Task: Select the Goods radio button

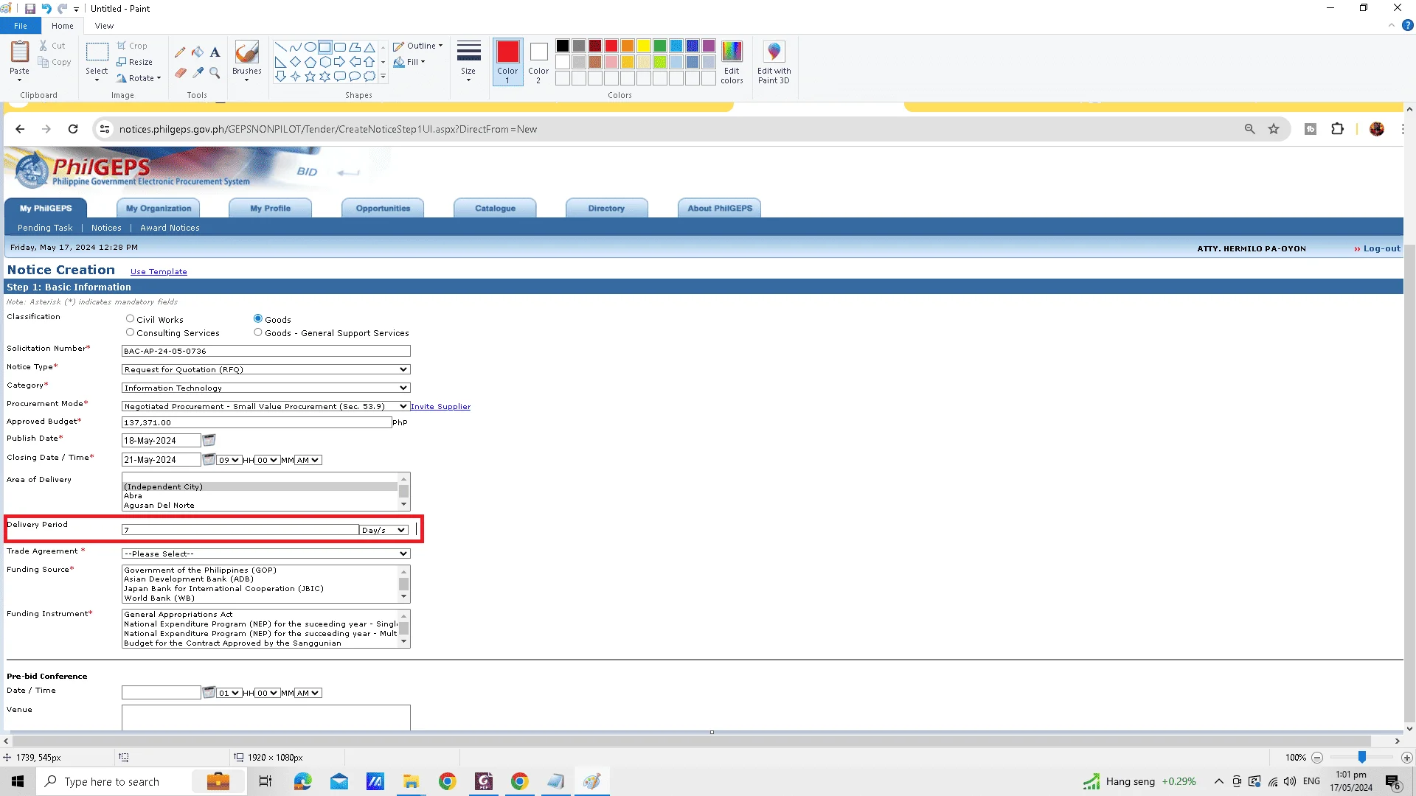Action: coord(258,318)
